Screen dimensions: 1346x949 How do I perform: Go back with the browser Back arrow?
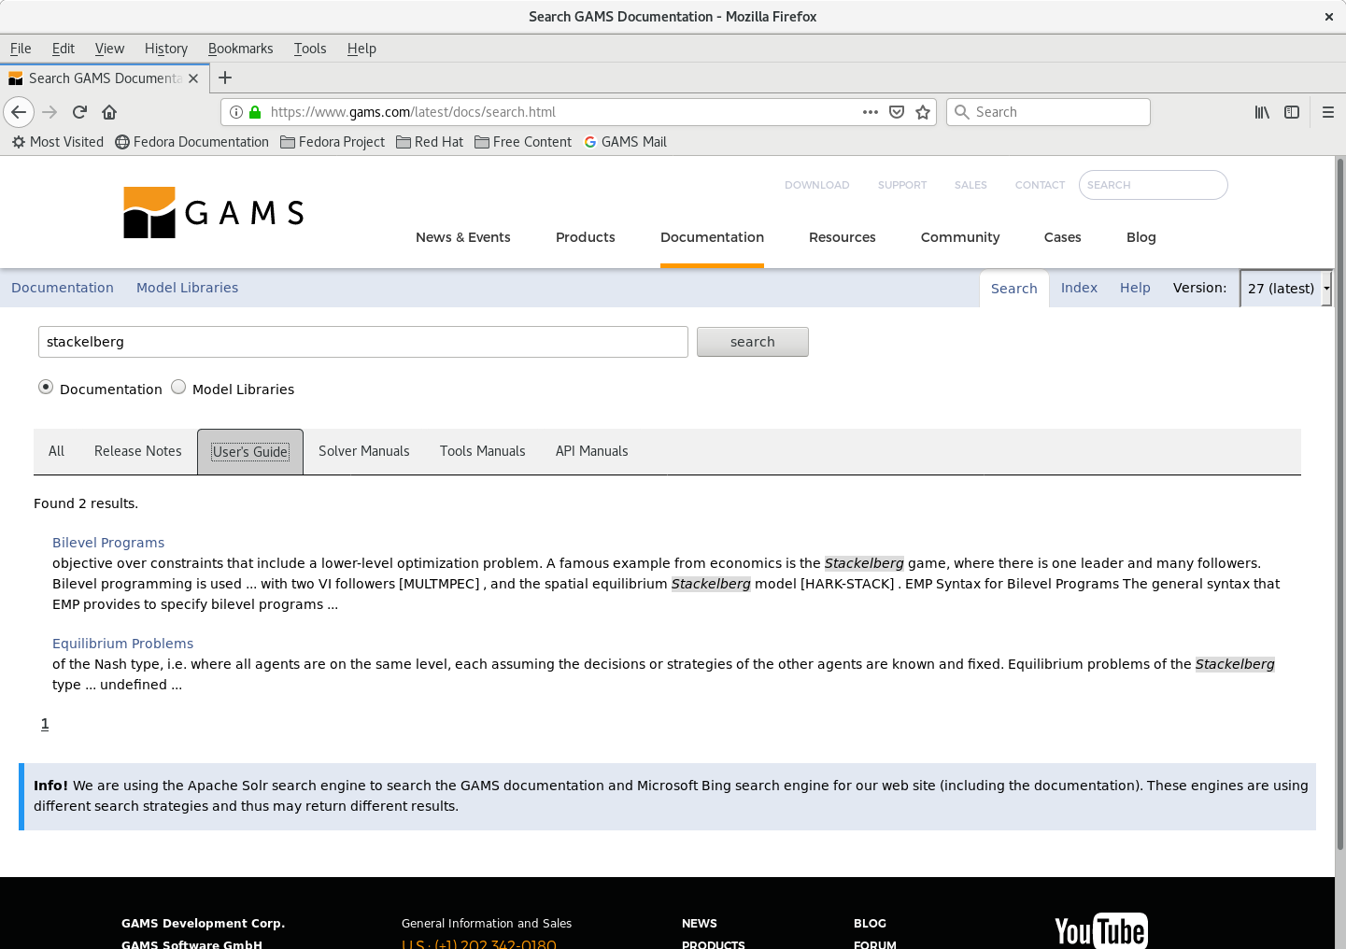pos(19,112)
